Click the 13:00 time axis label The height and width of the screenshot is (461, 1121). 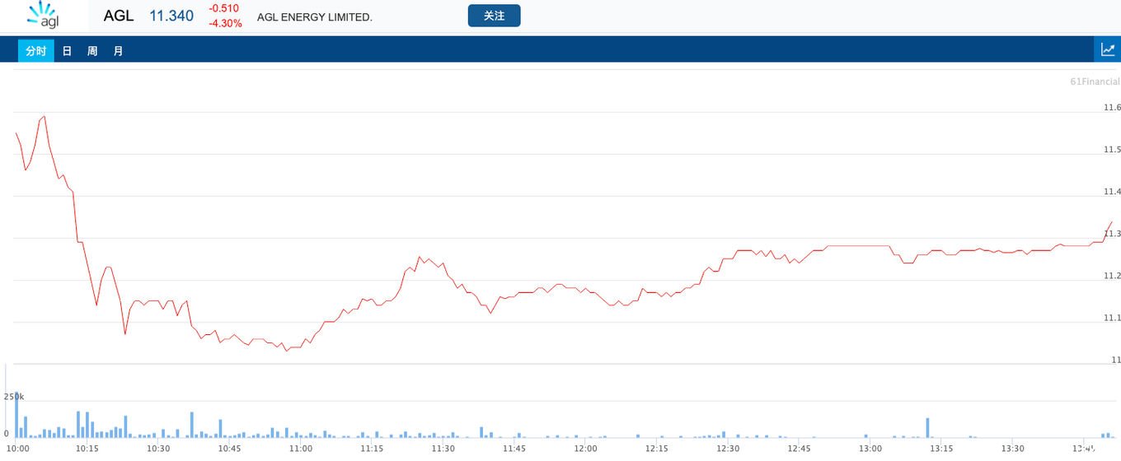click(870, 449)
